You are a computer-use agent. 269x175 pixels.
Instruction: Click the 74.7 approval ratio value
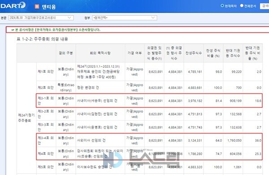click(x=219, y=154)
